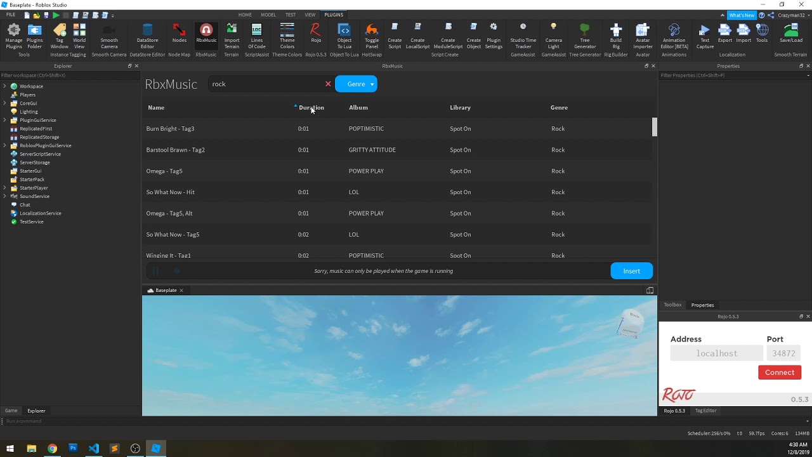Select the Burn Bright - Tag3 track
Image resolution: width=812 pixels, height=457 pixels.
[x=396, y=128]
